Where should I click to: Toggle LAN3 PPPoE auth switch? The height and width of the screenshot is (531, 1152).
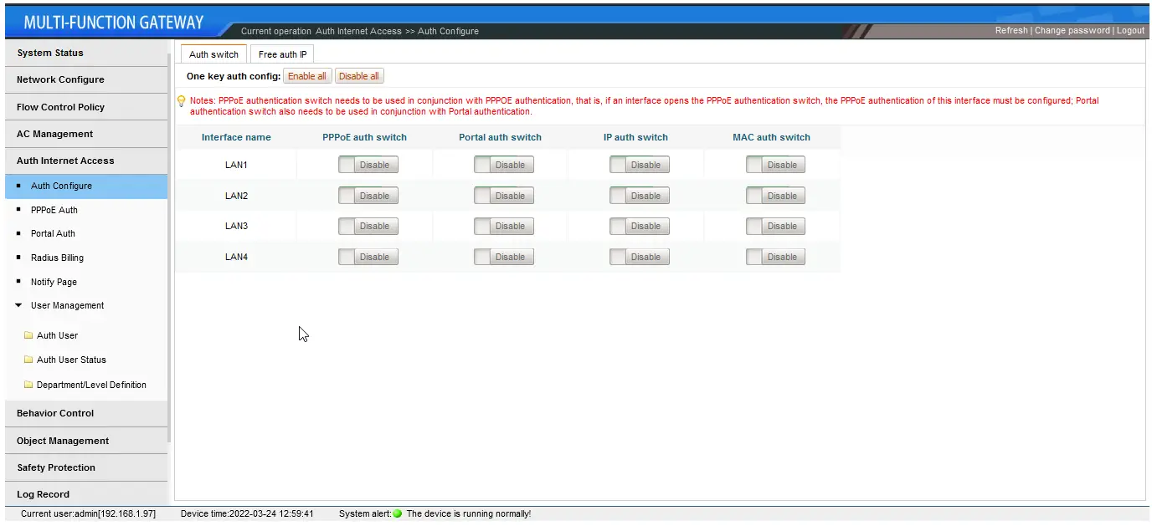(x=368, y=226)
